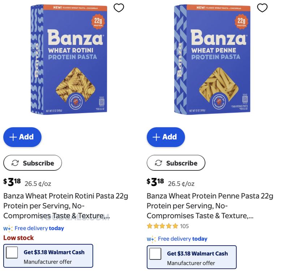Click the Subscribe refresh icon under Rotini
The width and height of the screenshot is (289, 271).
15,163
